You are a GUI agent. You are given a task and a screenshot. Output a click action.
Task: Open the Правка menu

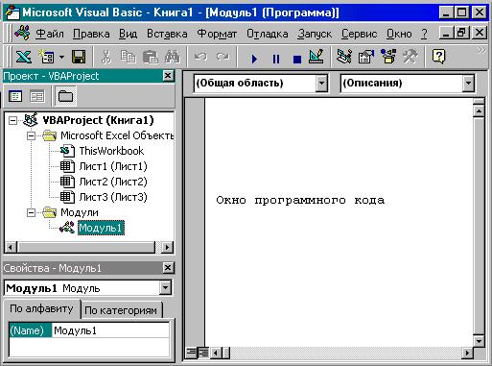point(91,34)
